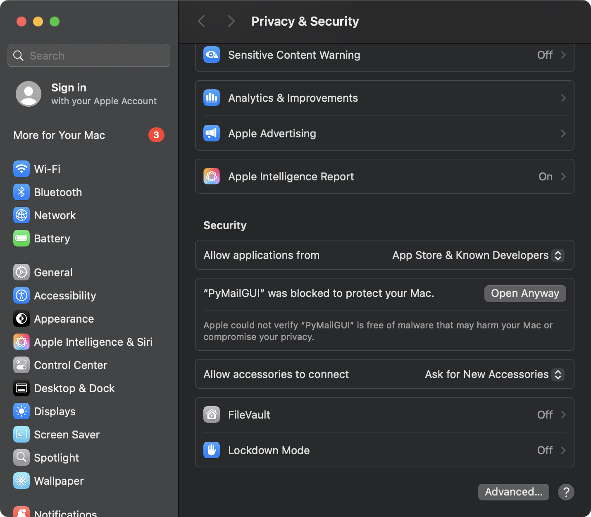Click the Advanced... button
Viewport: 591px width, 517px height.
(513, 492)
